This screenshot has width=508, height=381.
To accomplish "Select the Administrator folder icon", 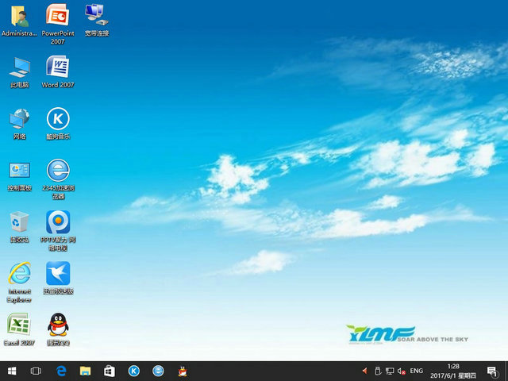I will (x=18, y=15).
